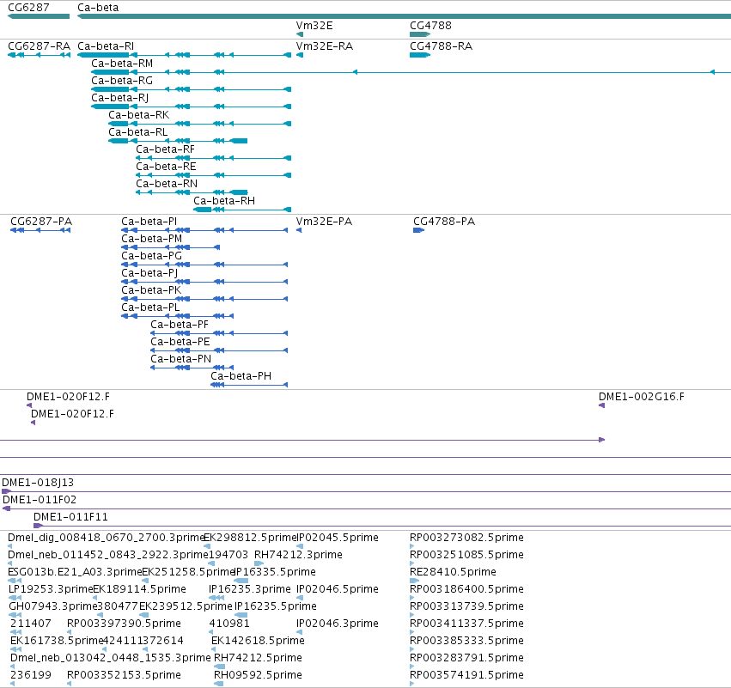The height and width of the screenshot is (688, 731).
Task: Choose the Ca-beta-PF CDS label
Action: (180, 325)
